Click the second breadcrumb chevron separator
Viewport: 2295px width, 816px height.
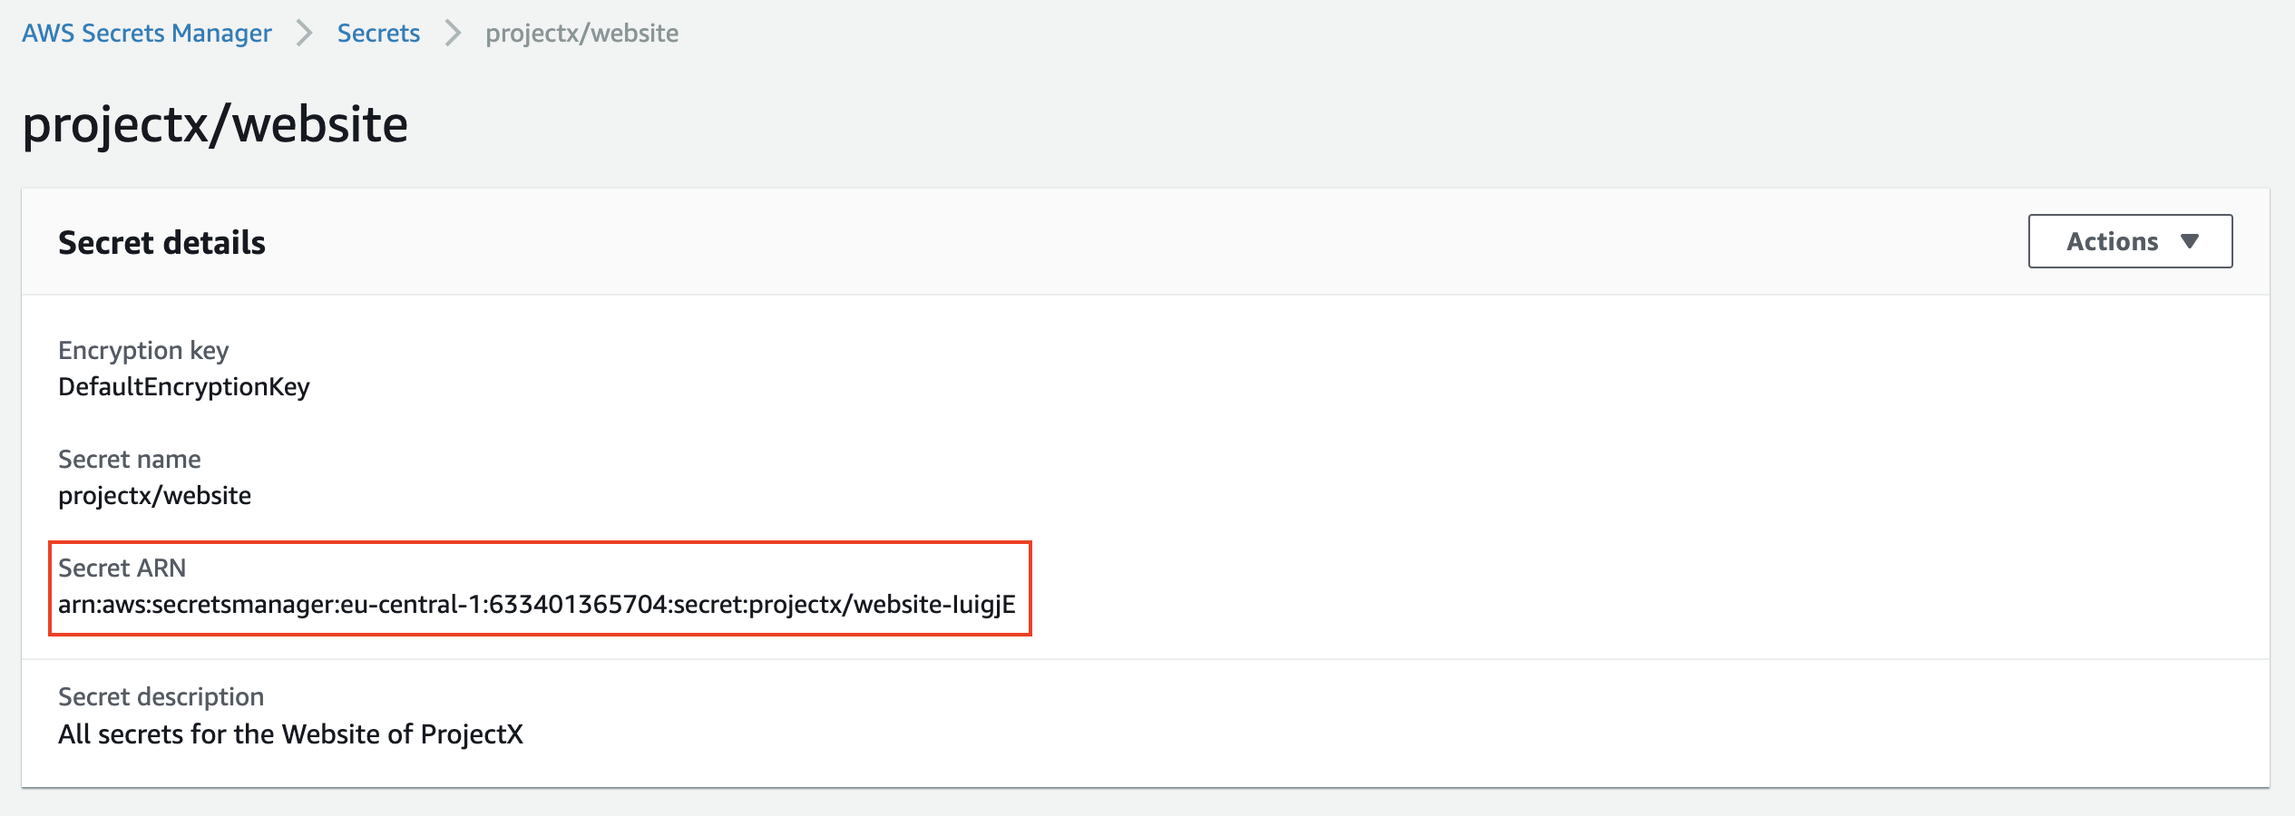pyautogui.click(x=453, y=34)
